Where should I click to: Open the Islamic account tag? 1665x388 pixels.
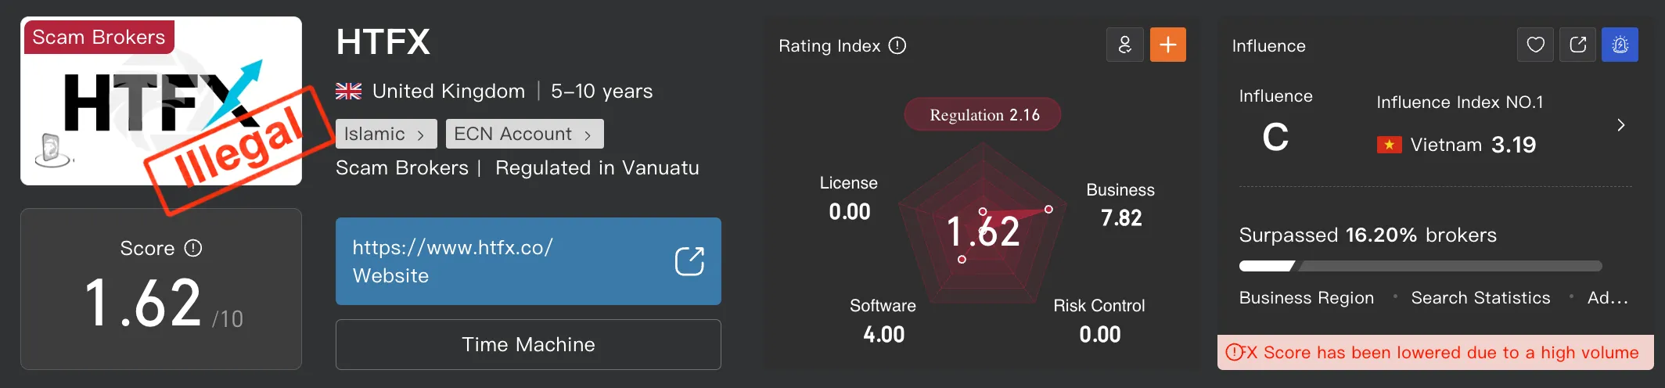pos(386,134)
